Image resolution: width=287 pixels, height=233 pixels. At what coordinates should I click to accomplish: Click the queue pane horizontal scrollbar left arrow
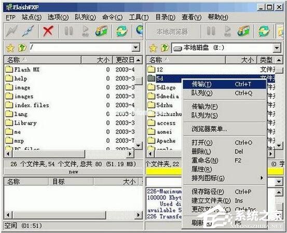(8, 214)
